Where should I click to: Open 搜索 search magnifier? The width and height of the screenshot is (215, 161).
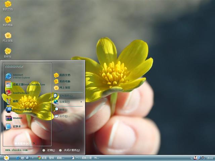[x=56, y=110]
